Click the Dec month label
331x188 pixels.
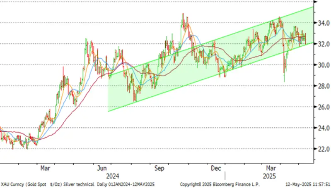[216, 169]
